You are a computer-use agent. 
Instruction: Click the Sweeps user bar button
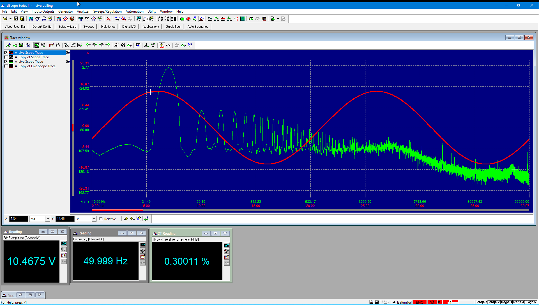[89, 27]
